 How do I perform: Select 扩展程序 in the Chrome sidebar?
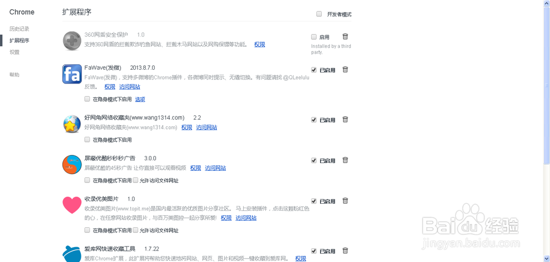pyautogui.click(x=19, y=40)
